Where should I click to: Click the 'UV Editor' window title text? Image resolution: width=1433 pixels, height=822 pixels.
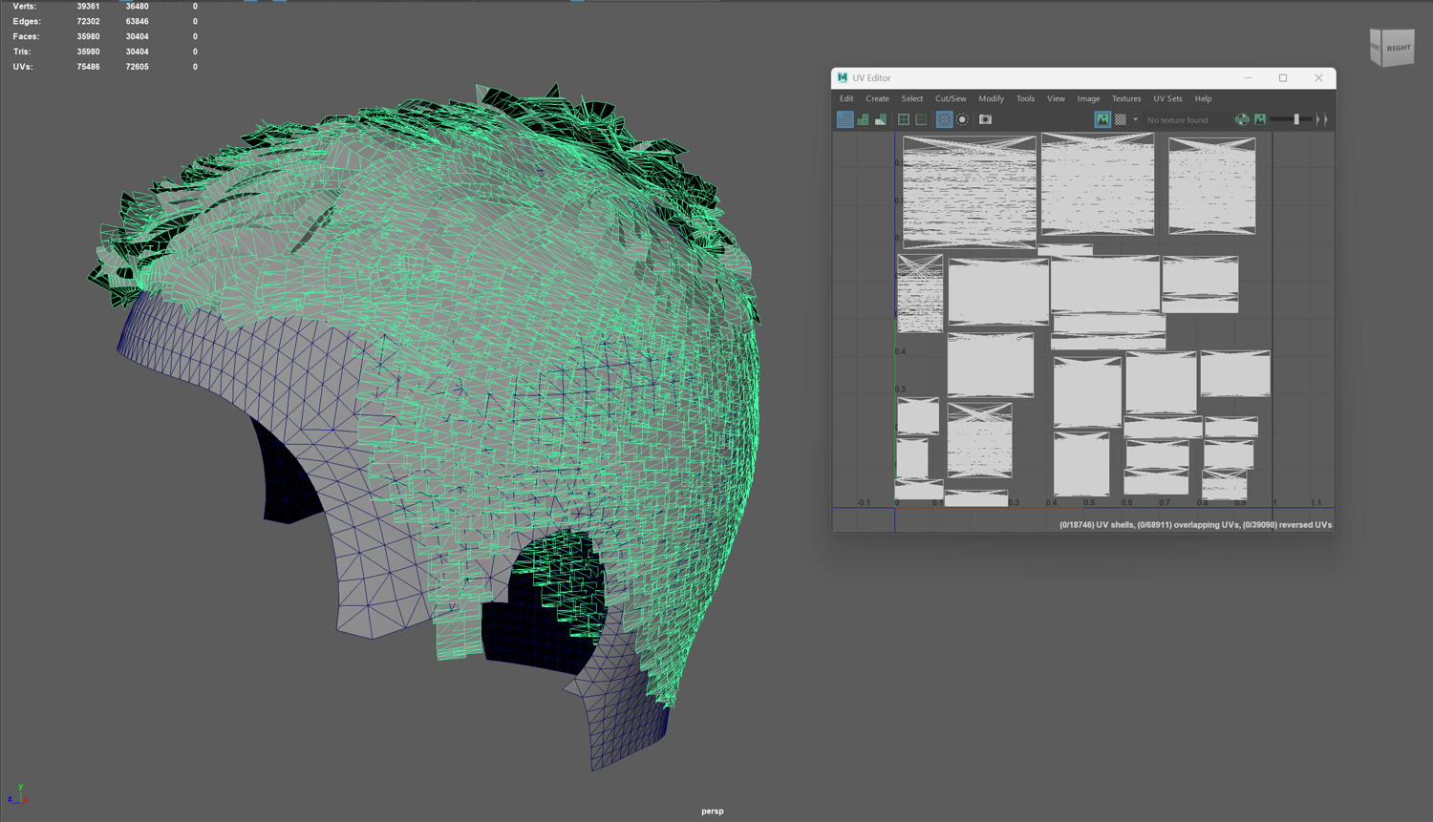coord(871,78)
